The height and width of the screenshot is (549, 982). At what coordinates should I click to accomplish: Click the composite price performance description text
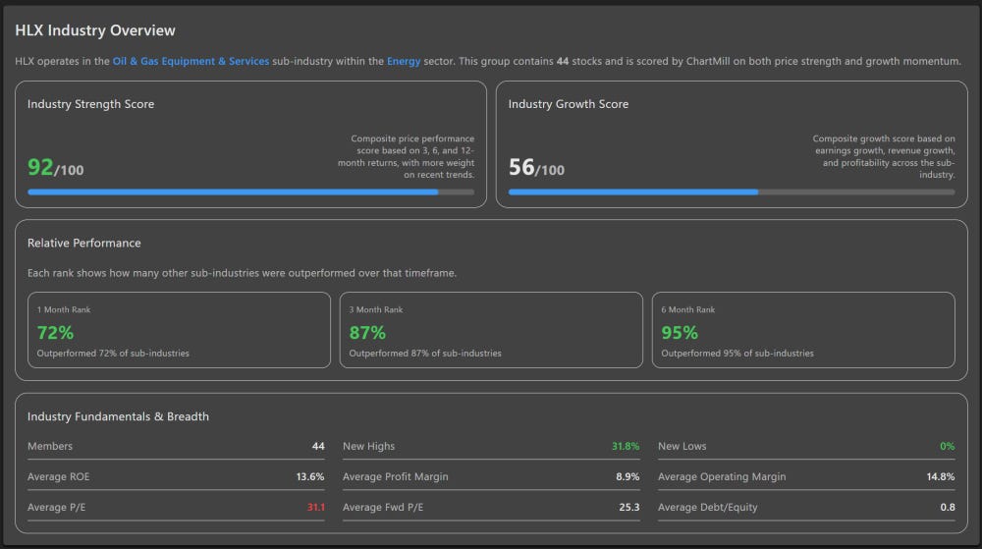(406, 156)
